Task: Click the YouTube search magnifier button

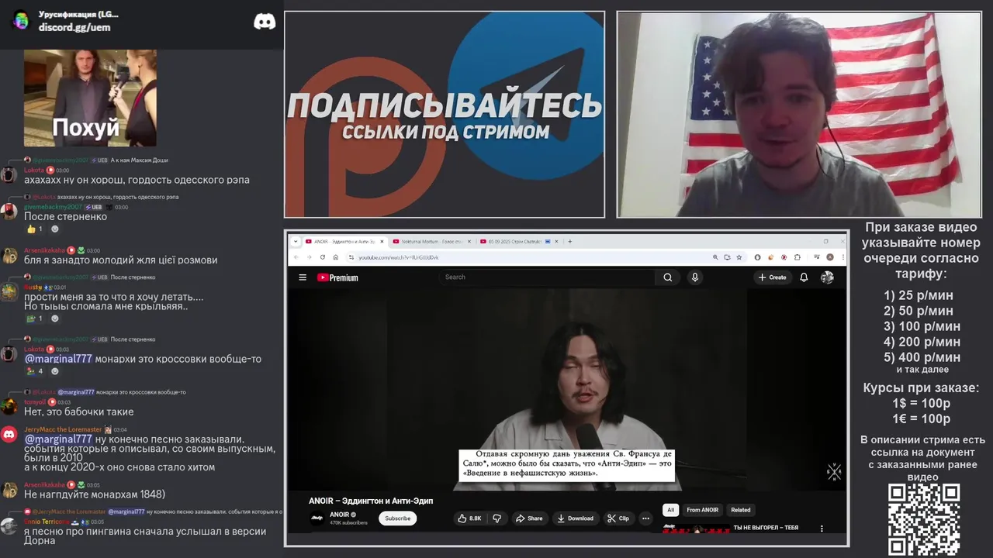Action: click(667, 277)
